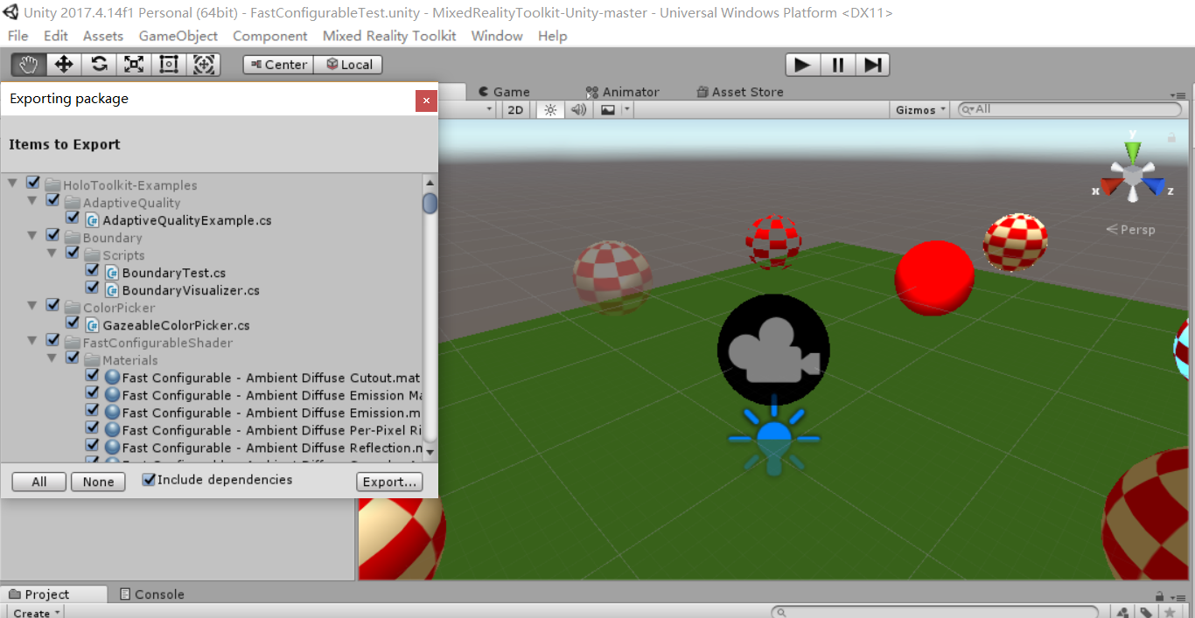Click the GazeableColorPicker.cs script icon
1195x618 pixels.
tap(92, 325)
